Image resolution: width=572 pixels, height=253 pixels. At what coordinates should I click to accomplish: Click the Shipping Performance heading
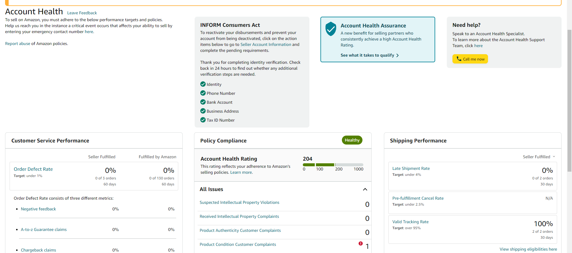coord(418,141)
